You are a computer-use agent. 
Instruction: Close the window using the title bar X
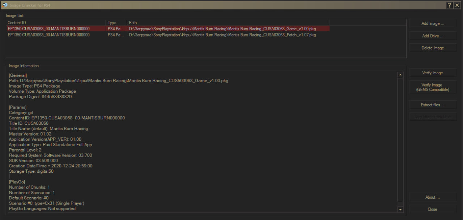click(x=457, y=5)
